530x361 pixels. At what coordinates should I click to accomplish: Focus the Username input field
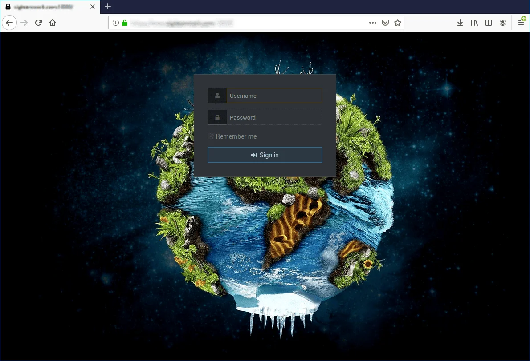tap(274, 96)
